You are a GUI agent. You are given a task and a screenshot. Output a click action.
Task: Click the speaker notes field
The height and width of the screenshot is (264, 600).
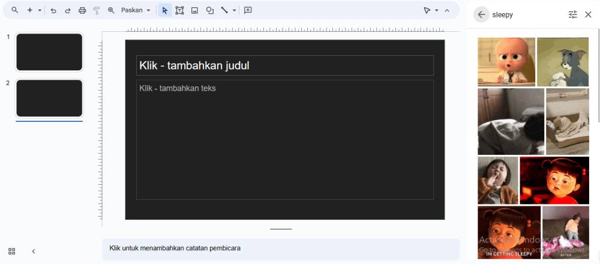click(280, 248)
